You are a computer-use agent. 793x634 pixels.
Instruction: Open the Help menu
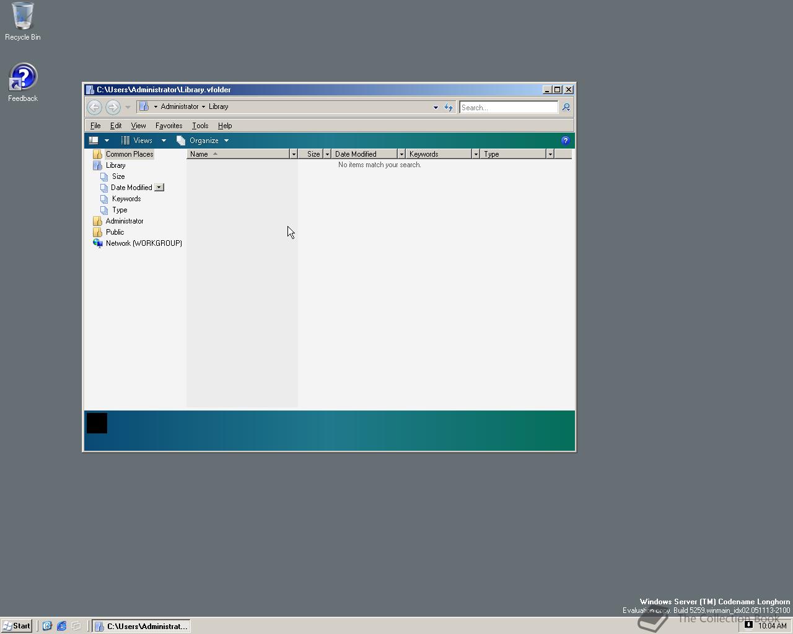click(225, 126)
